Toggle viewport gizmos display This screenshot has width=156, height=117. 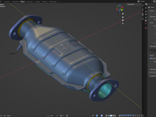coord(97,116)
